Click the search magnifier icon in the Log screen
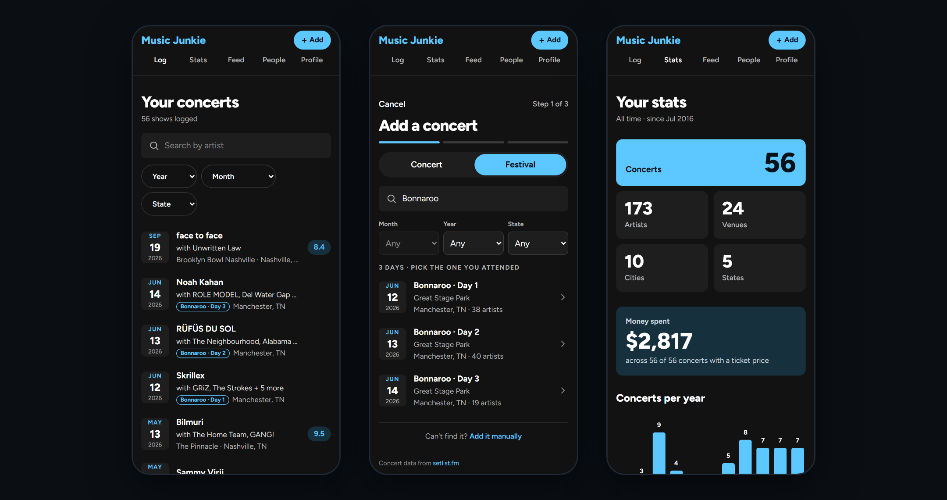Screen dimensions: 947x500 click(x=154, y=146)
